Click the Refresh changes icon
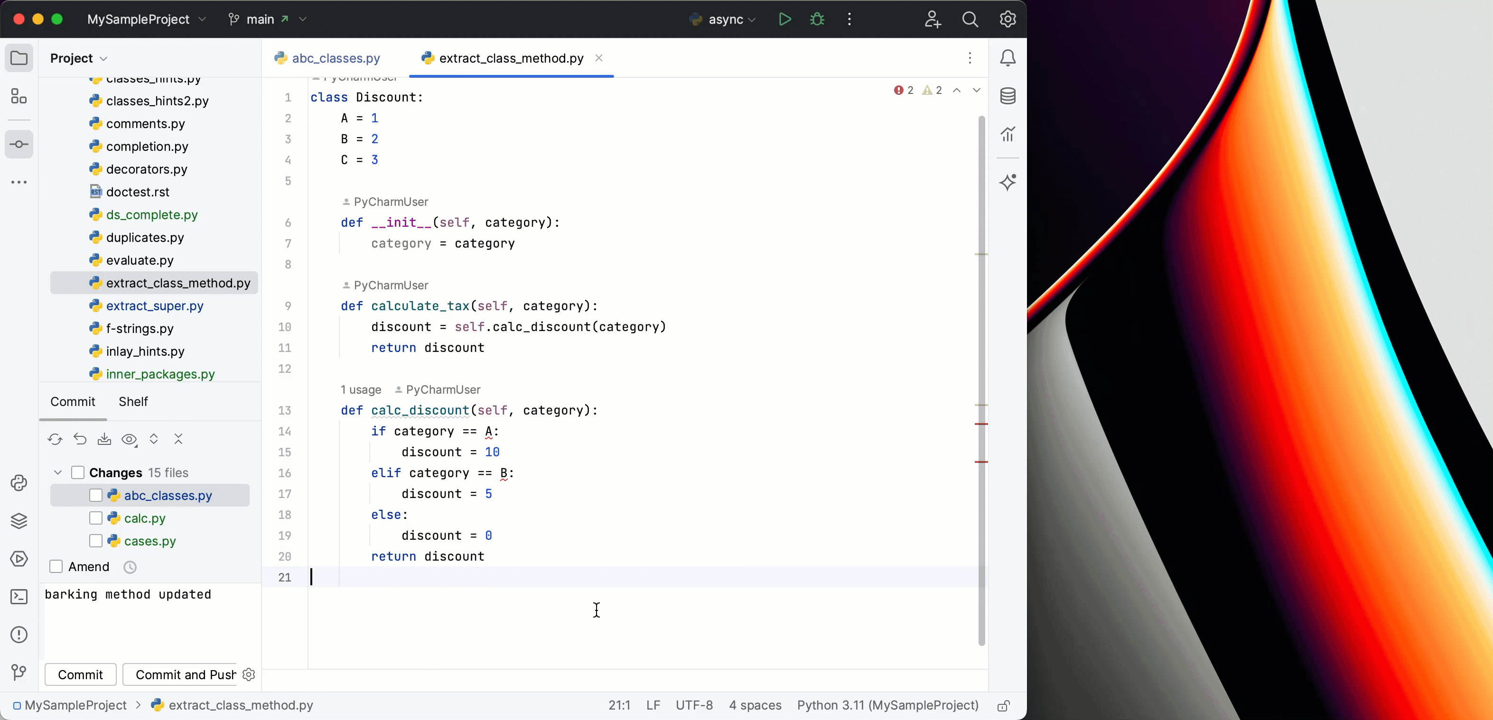Image resolution: width=1493 pixels, height=720 pixels. coord(55,439)
